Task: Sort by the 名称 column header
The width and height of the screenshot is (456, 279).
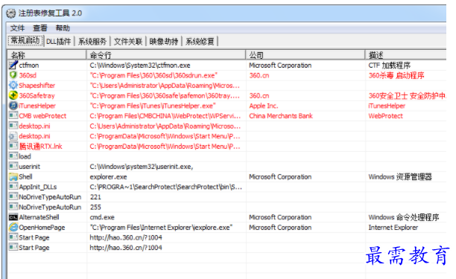Action: 47,55
